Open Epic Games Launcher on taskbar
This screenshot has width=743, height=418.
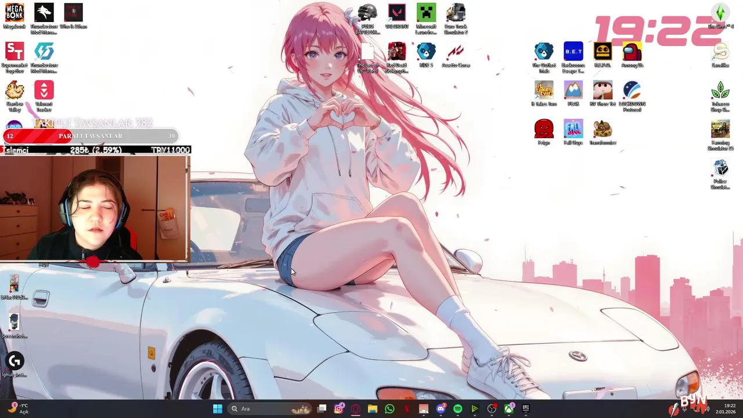(526, 409)
